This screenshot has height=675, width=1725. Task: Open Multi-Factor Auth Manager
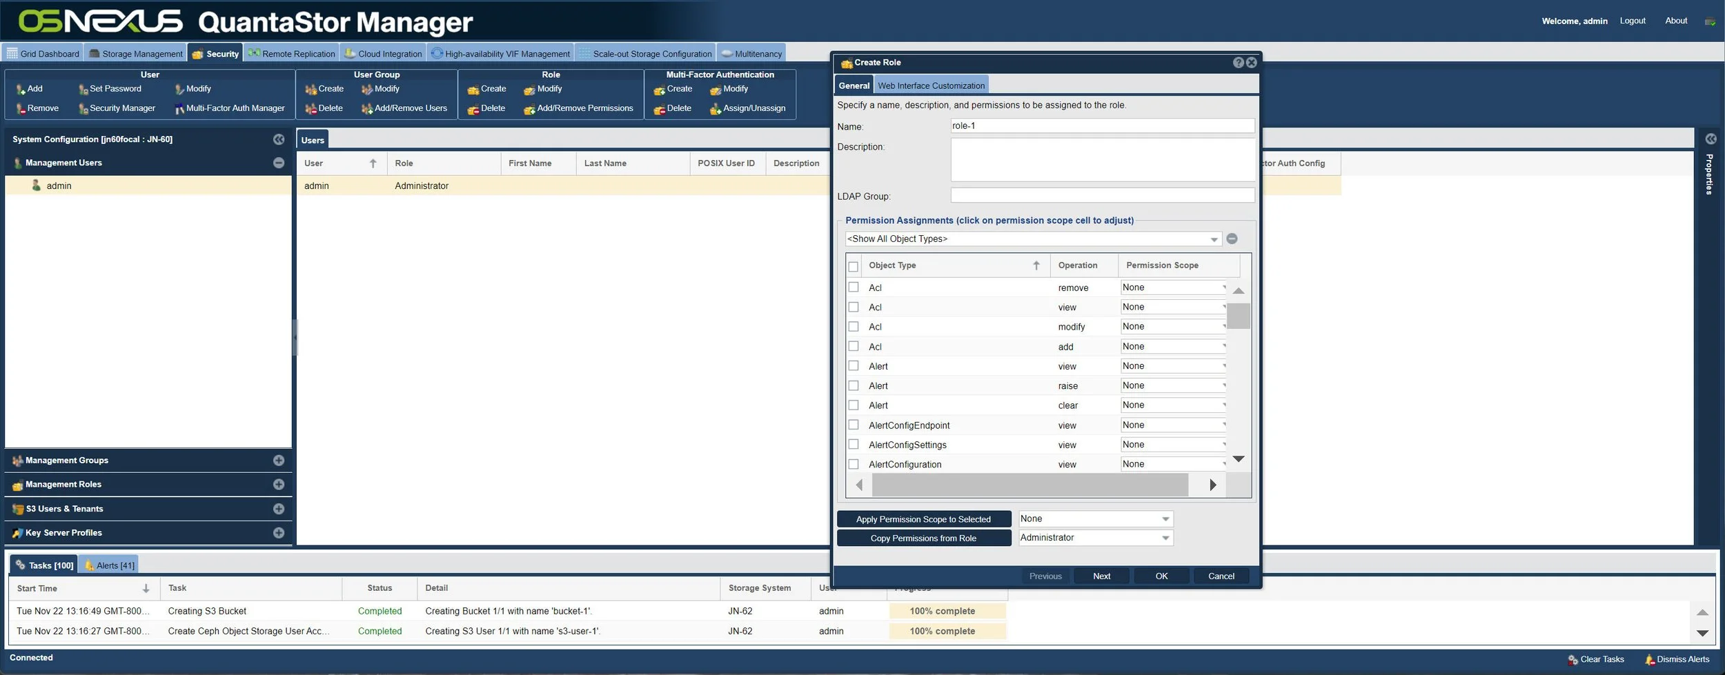click(x=229, y=108)
